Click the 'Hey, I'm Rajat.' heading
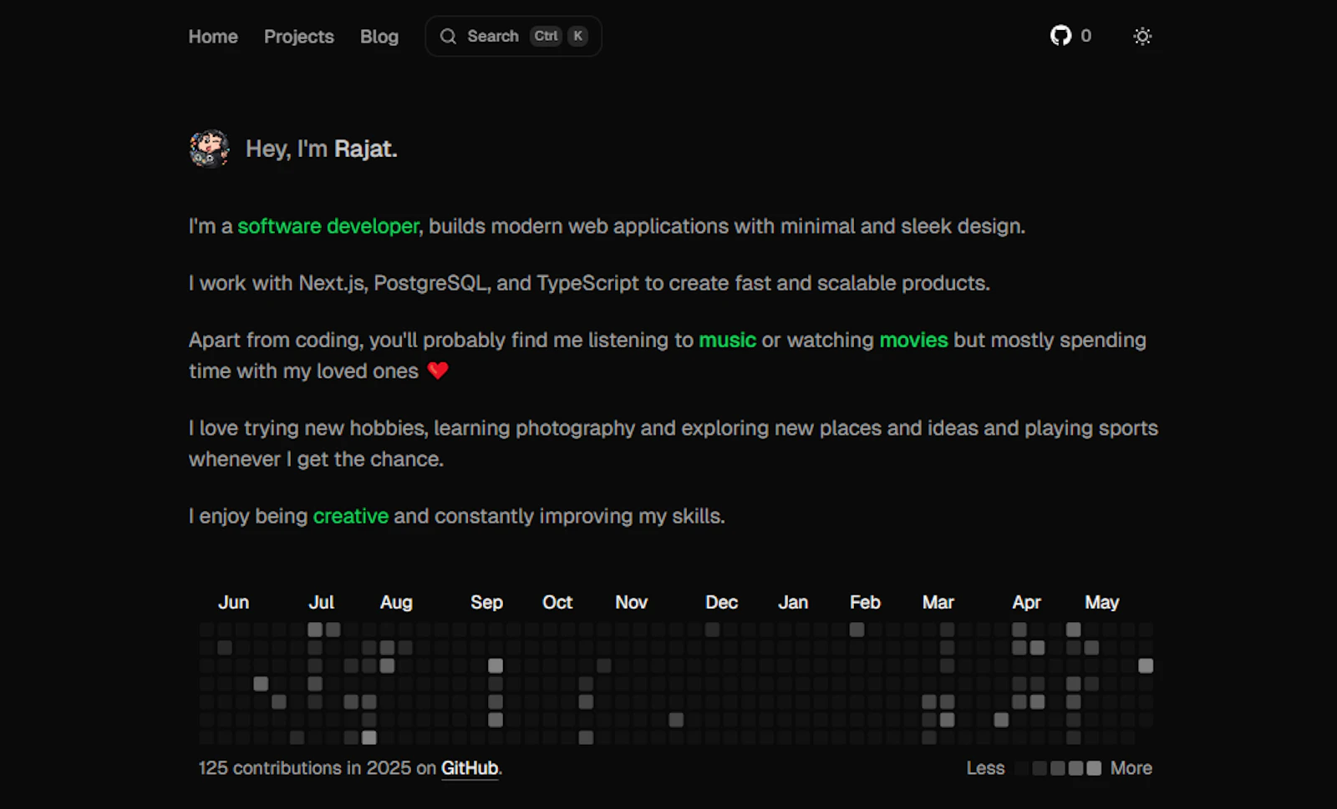 point(322,149)
